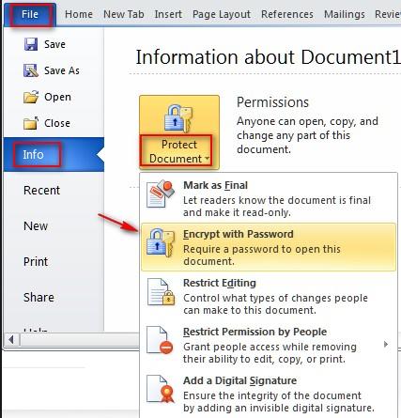Switch to the References tab
The width and height of the screenshot is (401, 418).
[x=287, y=14]
